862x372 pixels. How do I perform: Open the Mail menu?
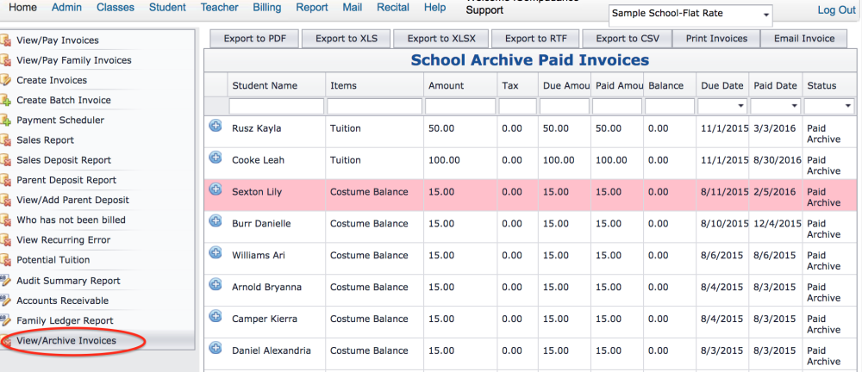click(x=353, y=8)
